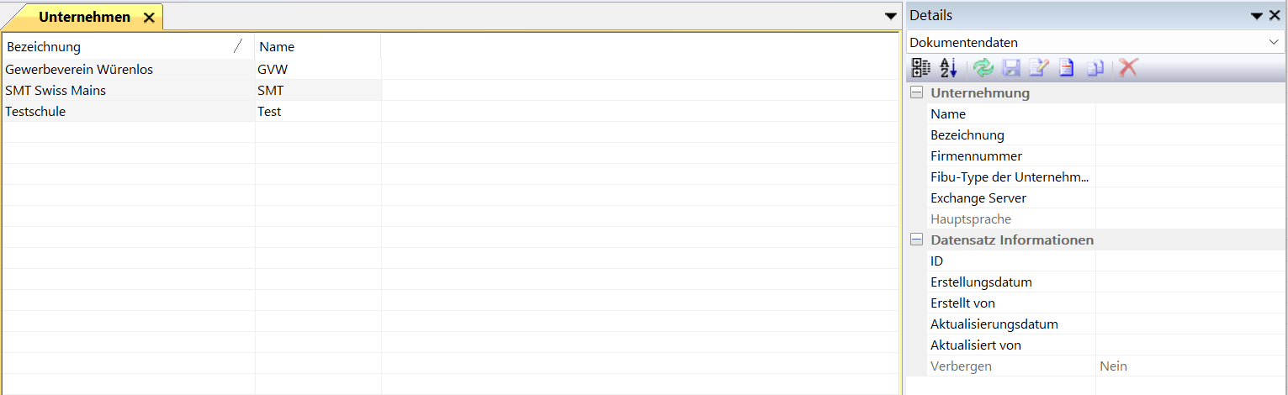Image resolution: width=1288 pixels, height=395 pixels.
Task: Save record using floppy disk icon
Action: [1012, 68]
